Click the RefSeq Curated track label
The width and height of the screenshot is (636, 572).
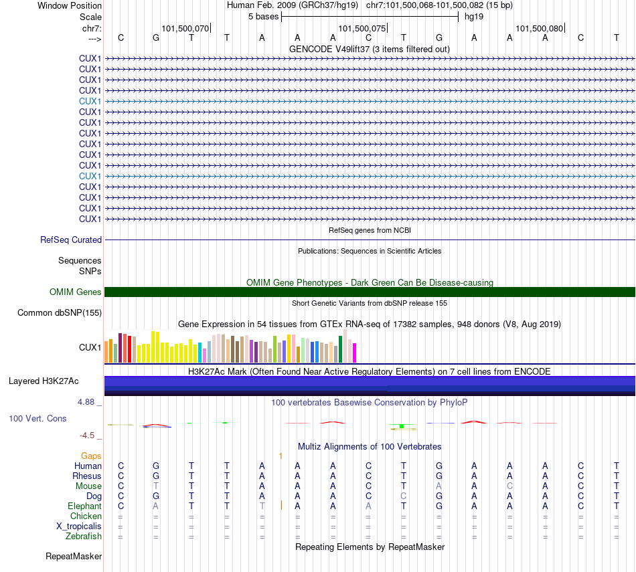coord(71,240)
